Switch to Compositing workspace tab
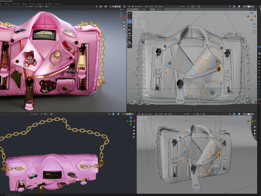261x196 pixels. [x=48, y=4]
